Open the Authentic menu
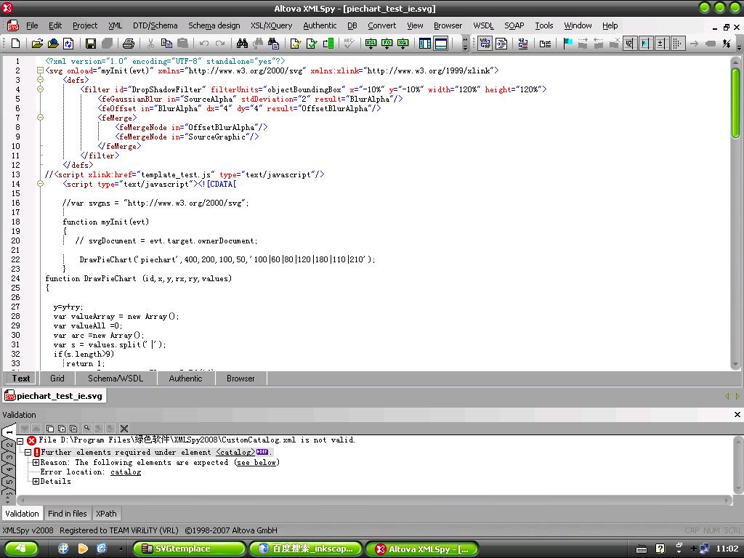The image size is (744, 558). click(320, 25)
